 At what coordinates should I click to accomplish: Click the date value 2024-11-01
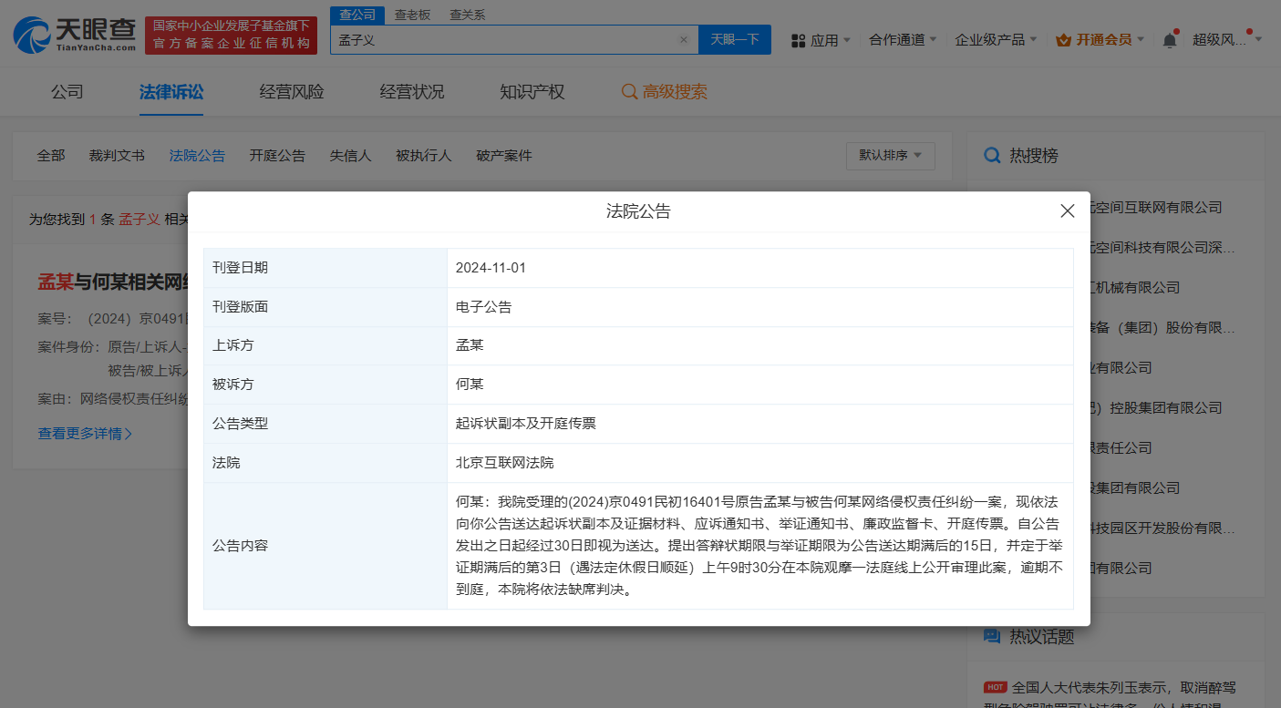click(x=491, y=268)
